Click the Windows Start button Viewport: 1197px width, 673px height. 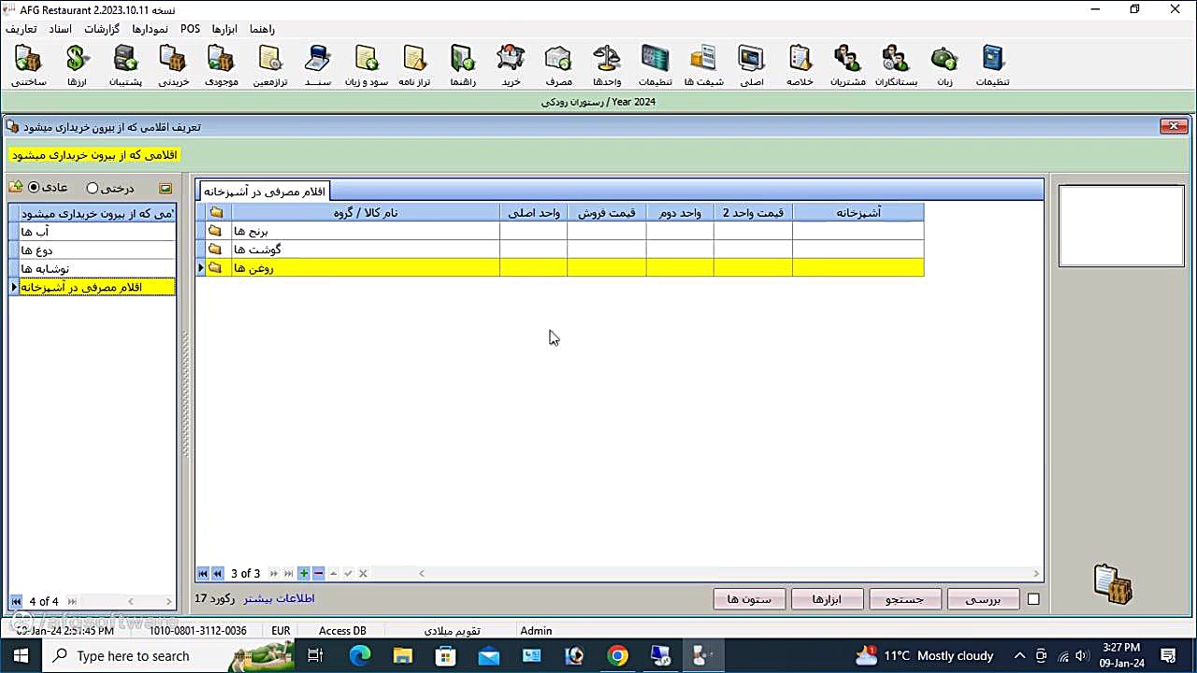point(20,656)
